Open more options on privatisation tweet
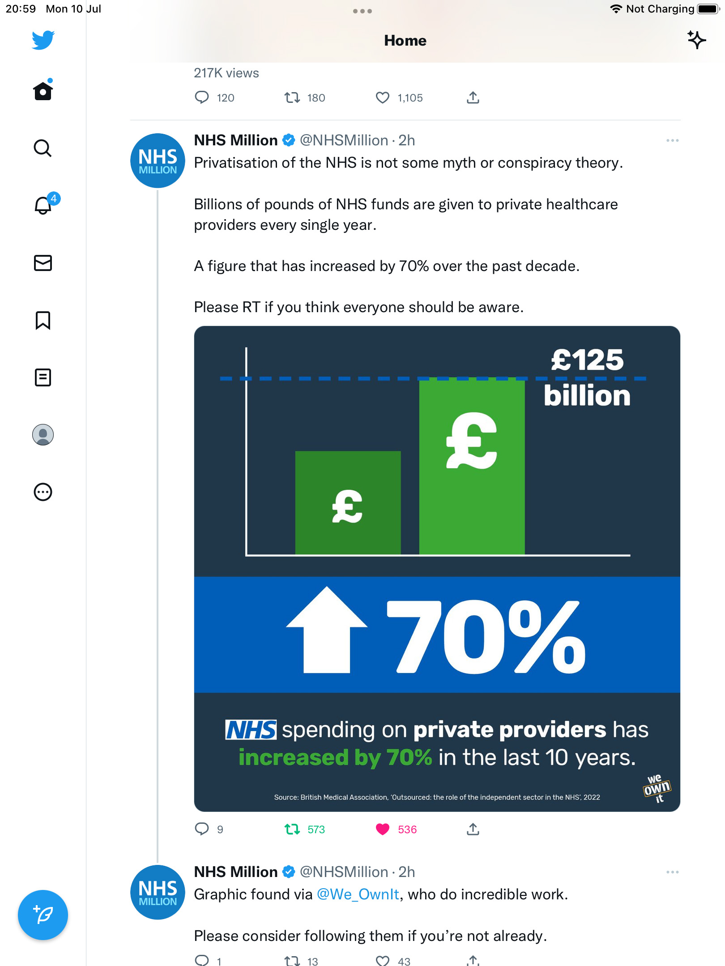 (x=672, y=140)
